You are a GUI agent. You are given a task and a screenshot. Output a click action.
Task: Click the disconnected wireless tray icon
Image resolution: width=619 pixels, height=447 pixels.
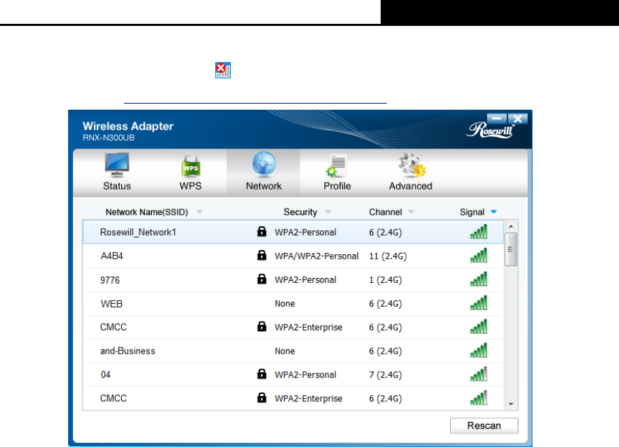tap(223, 70)
